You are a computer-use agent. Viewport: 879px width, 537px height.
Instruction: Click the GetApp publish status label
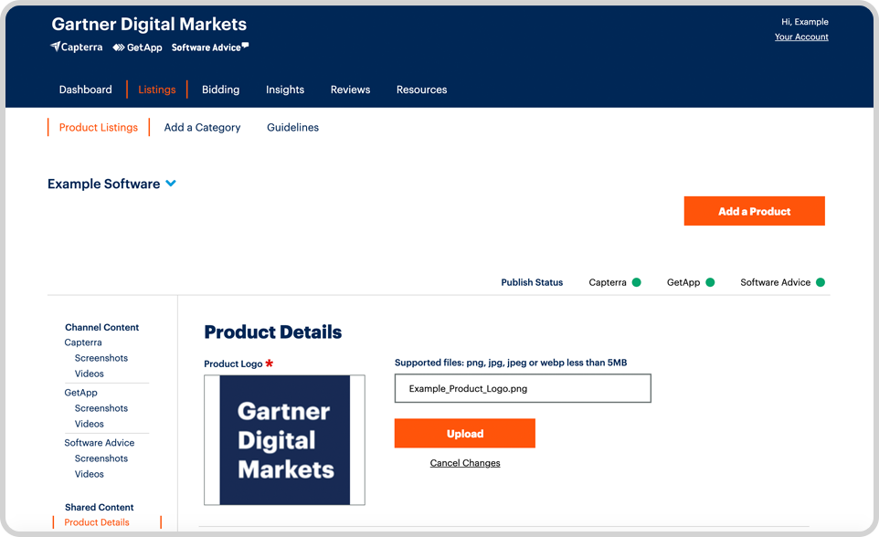point(683,282)
